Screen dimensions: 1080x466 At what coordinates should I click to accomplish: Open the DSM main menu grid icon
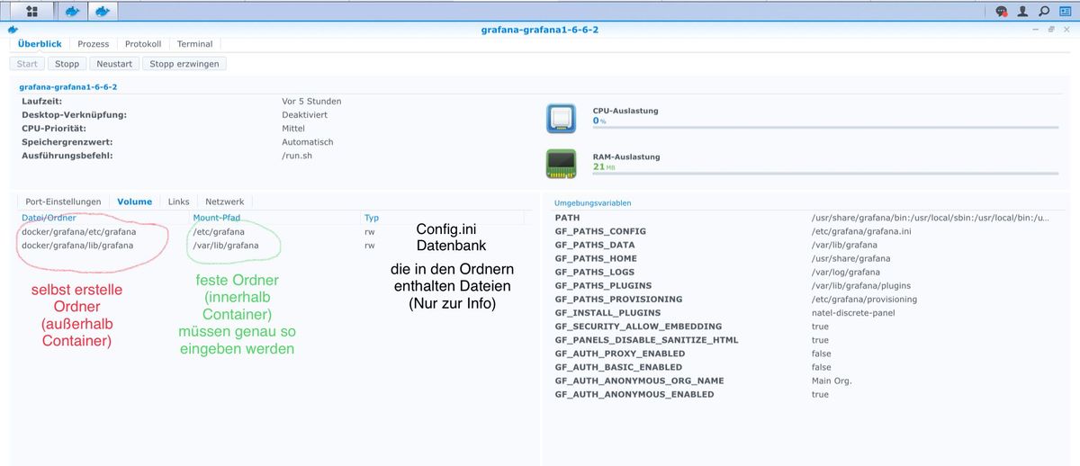tap(33, 12)
